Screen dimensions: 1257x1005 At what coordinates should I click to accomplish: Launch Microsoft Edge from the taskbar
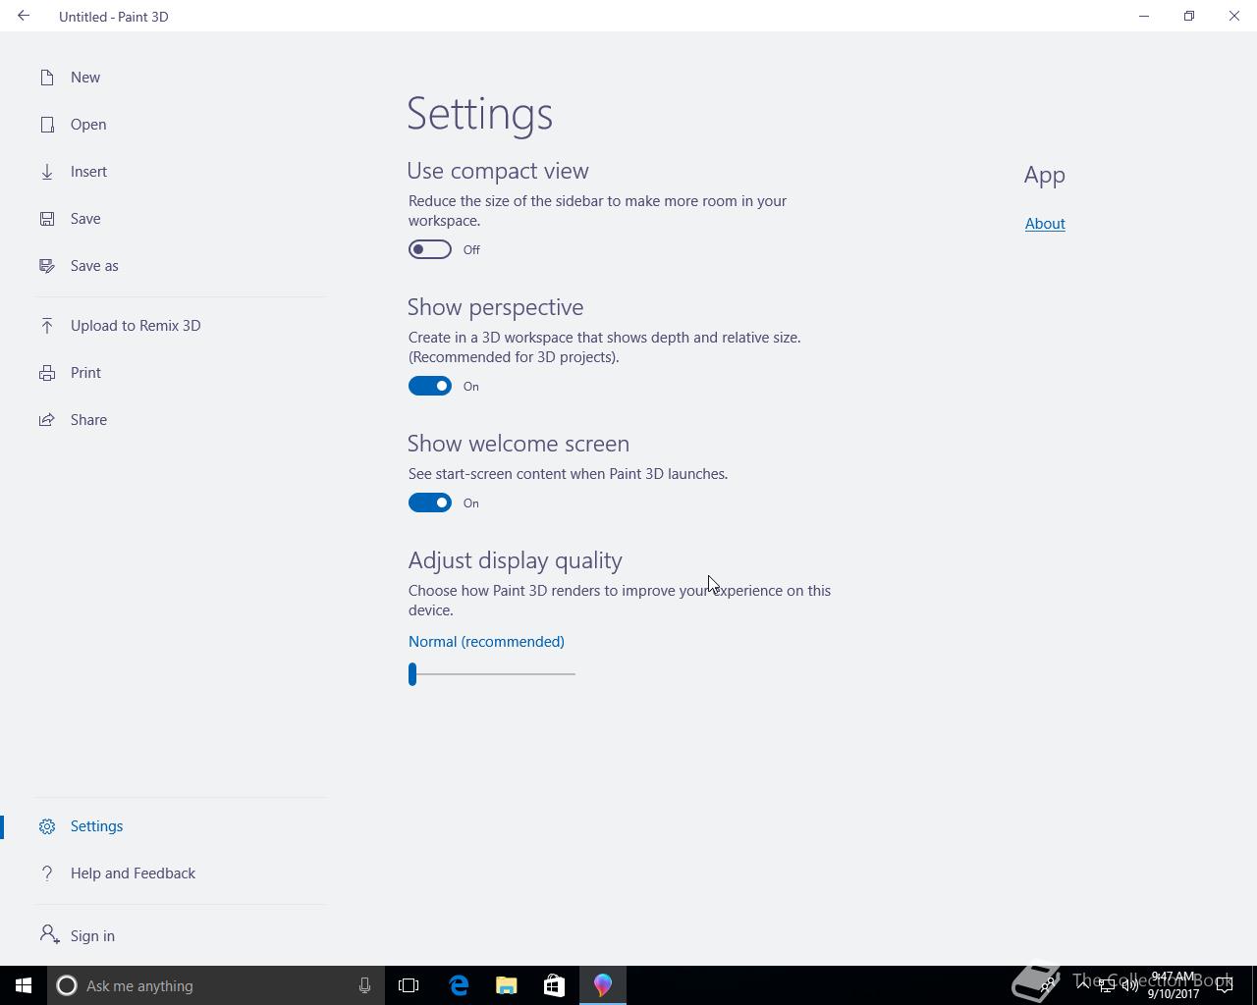tap(459, 985)
